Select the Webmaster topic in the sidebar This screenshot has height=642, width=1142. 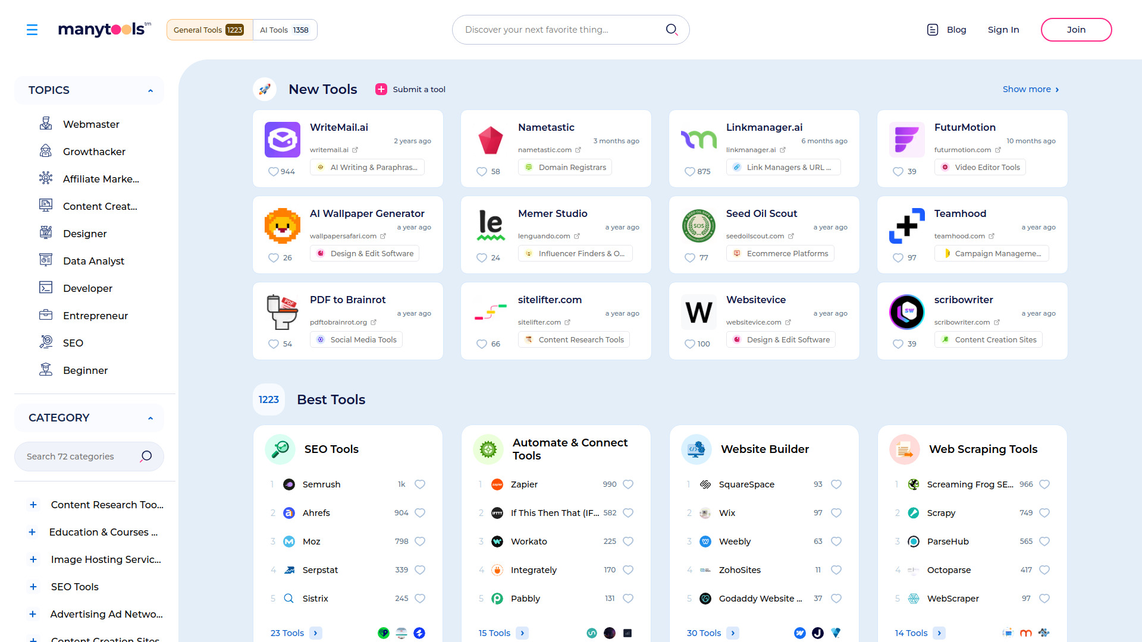(90, 124)
